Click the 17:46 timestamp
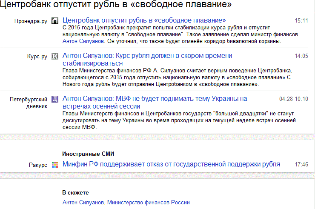315x209 pixels. (301, 164)
